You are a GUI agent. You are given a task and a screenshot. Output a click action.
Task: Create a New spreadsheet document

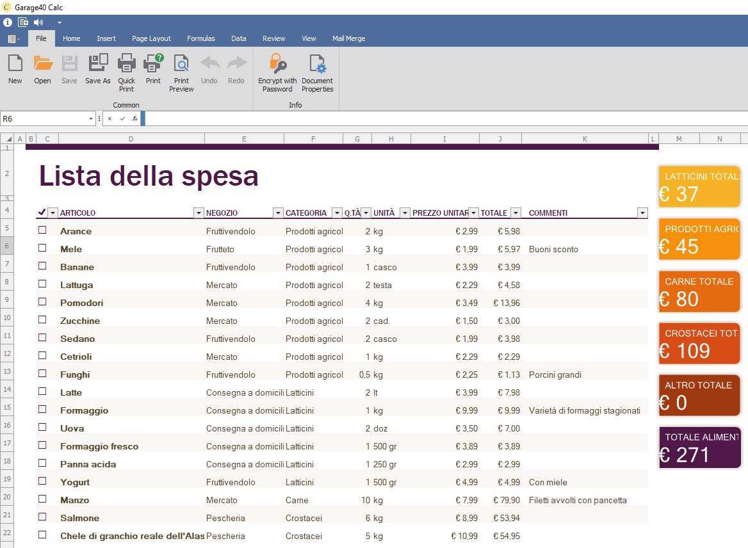pos(15,70)
